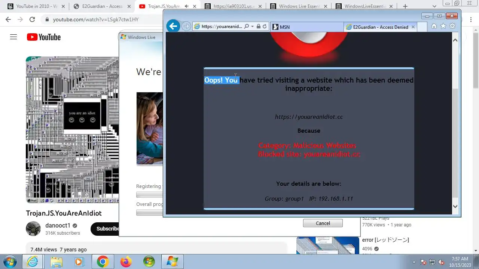Click the 'Your details are below:' text

pos(309,184)
